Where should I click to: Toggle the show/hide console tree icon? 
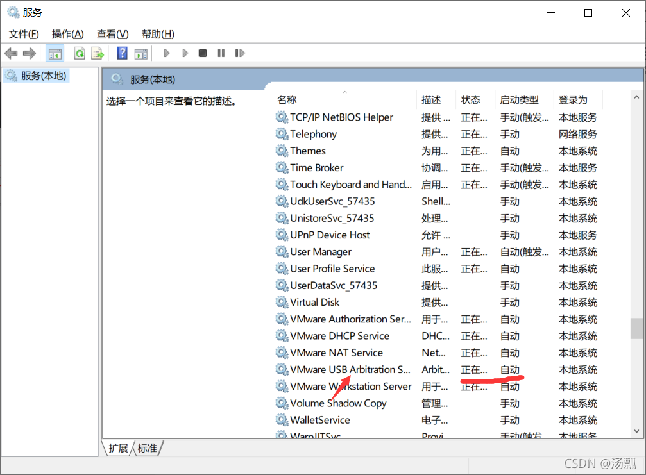[x=55, y=53]
